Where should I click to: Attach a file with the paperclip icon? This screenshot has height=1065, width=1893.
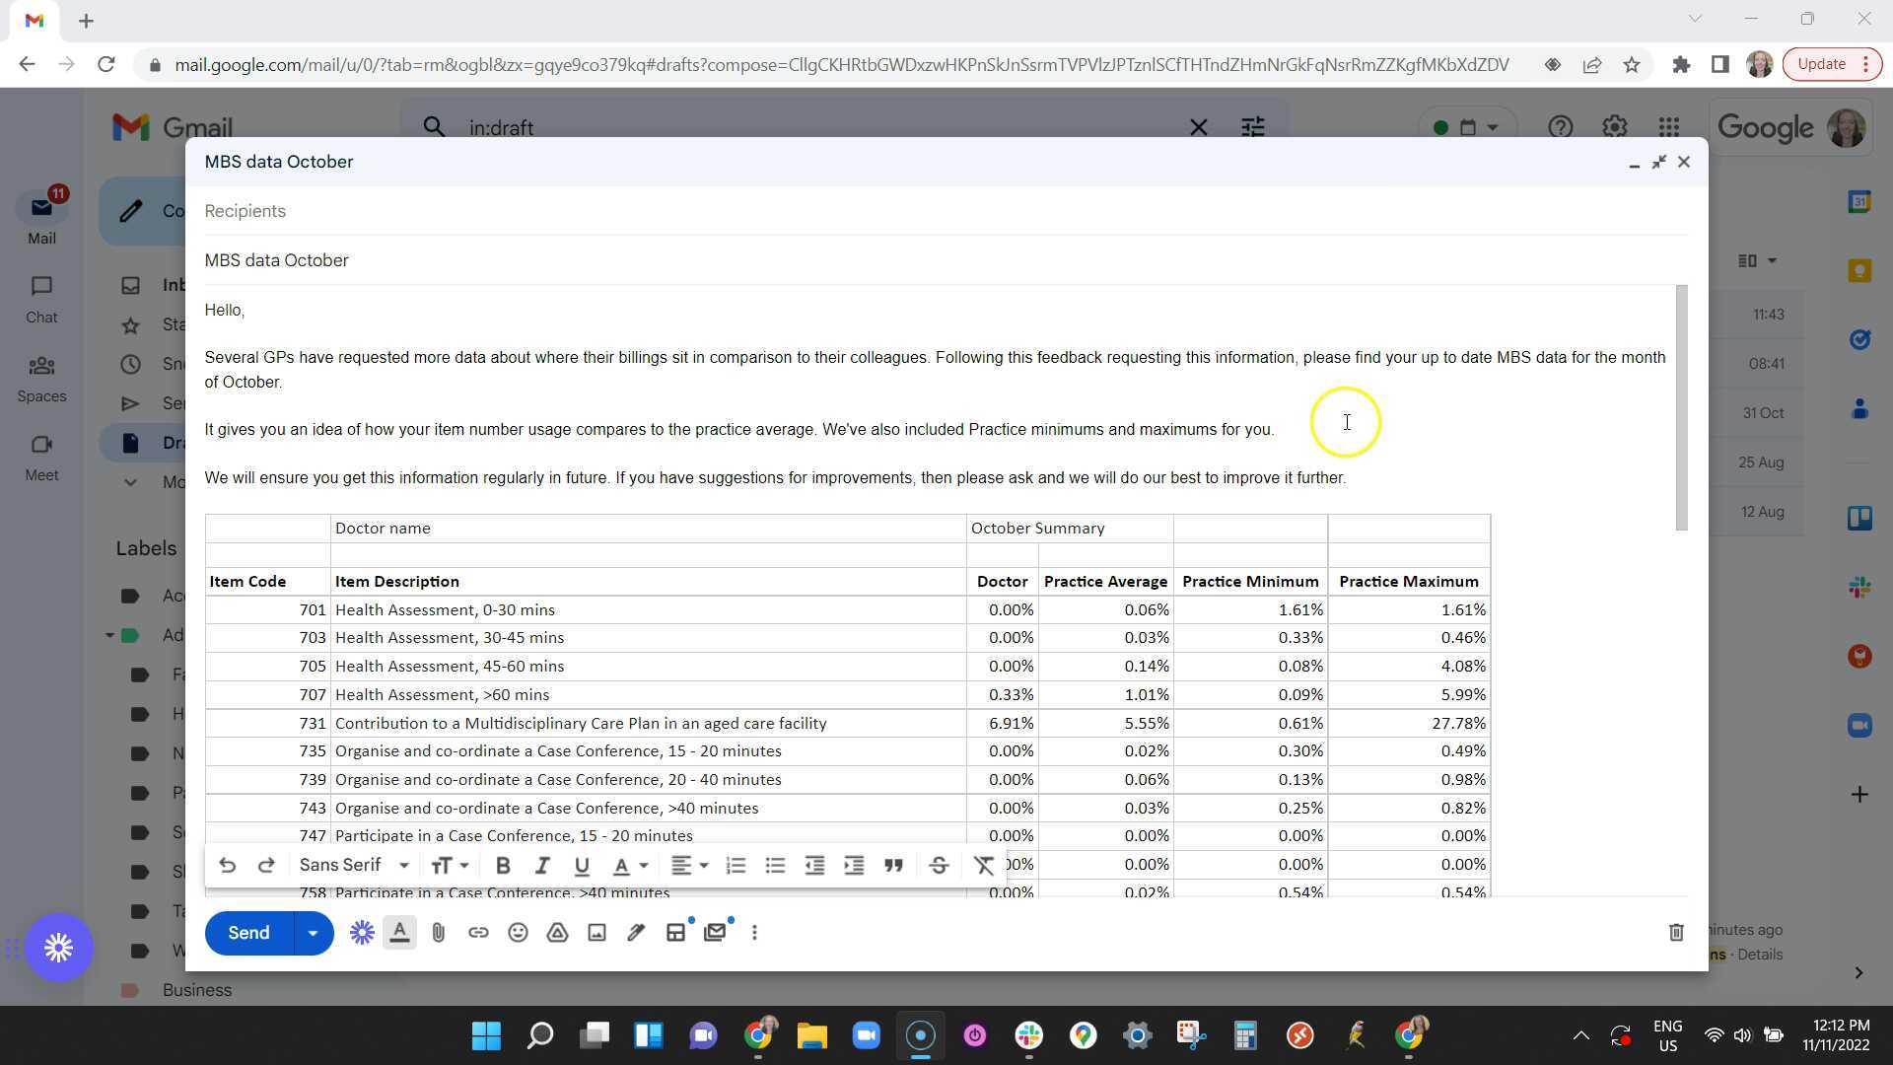point(439,932)
